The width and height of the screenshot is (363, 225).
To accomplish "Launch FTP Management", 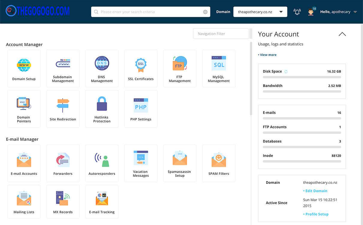I will tap(180, 68).
